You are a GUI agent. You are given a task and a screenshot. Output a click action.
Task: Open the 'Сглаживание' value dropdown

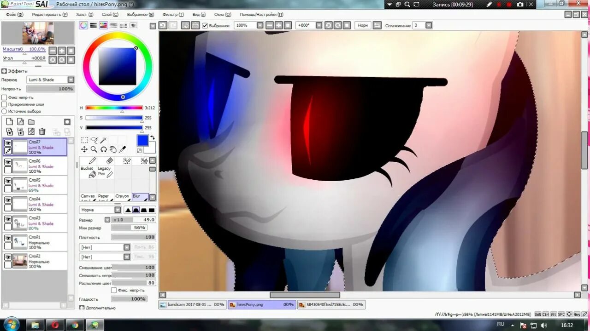point(429,25)
